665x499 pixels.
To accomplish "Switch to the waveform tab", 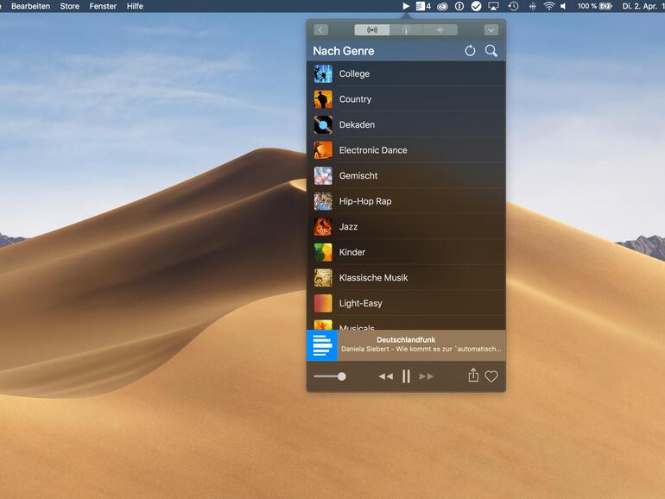I will (x=440, y=29).
